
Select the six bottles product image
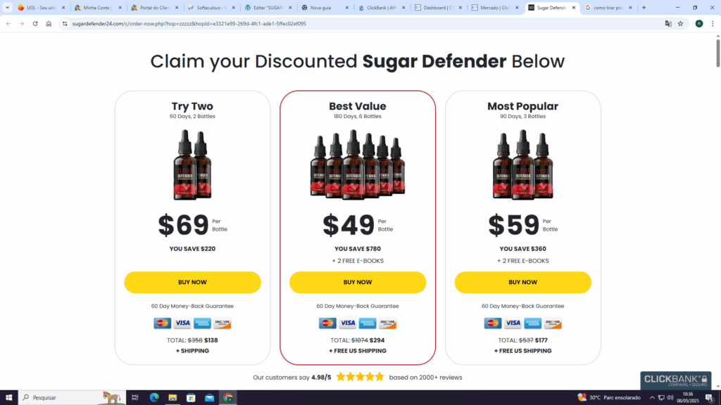(357, 165)
